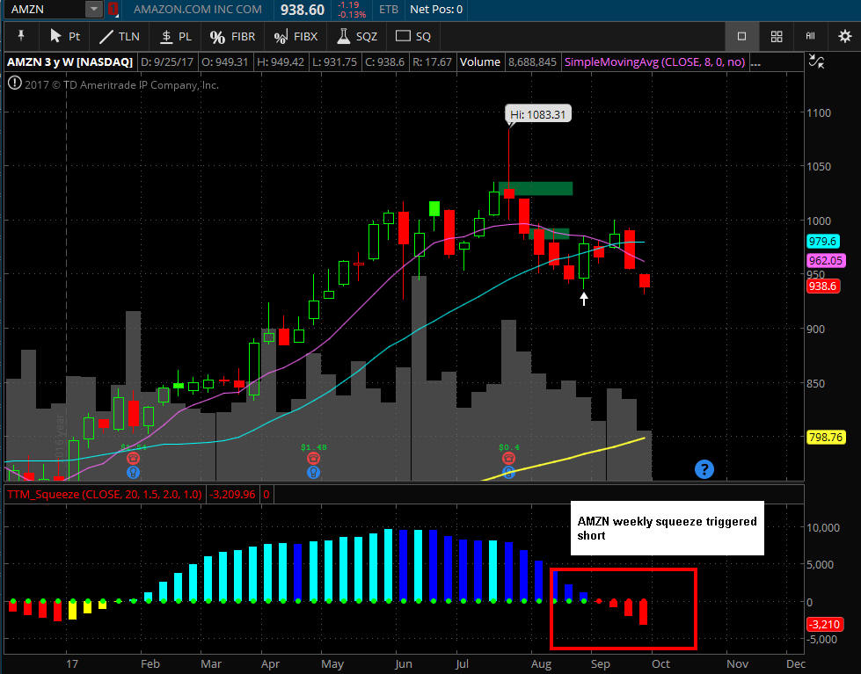The width and height of the screenshot is (861, 674).
Task: Click the AMZN symbol input field
Action: pyautogui.click(x=44, y=10)
